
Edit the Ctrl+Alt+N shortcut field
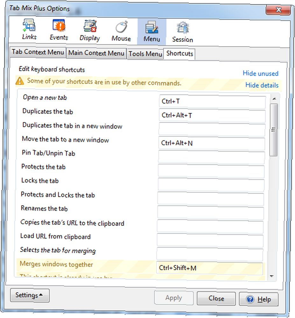point(212,143)
